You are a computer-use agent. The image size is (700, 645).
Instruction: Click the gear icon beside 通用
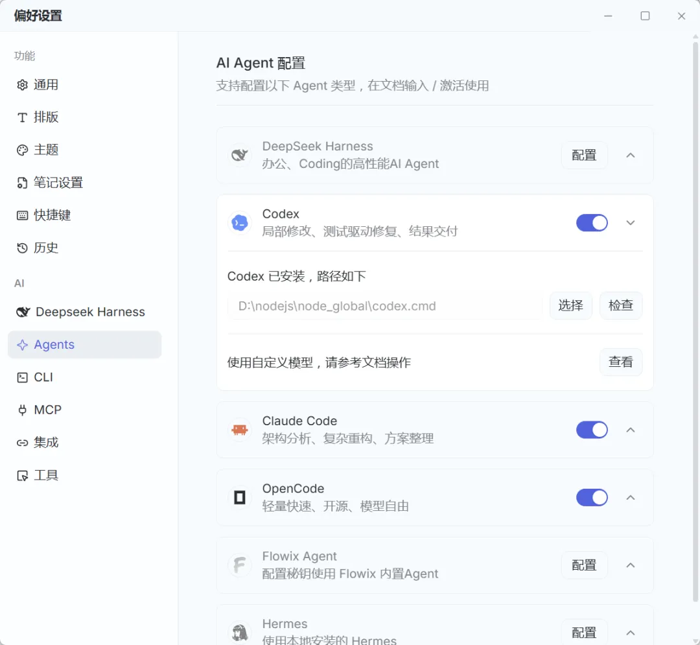22,85
